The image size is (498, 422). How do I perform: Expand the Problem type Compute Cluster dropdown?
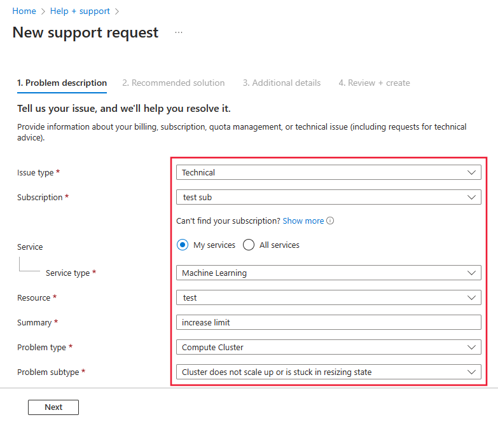click(x=328, y=347)
